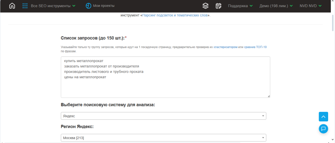
Task: Open the Все SEO инструменты menu
Action: [x=53, y=6]
